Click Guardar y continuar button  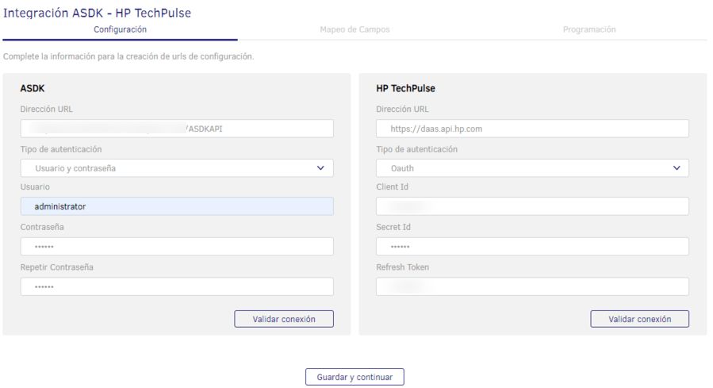355,377
